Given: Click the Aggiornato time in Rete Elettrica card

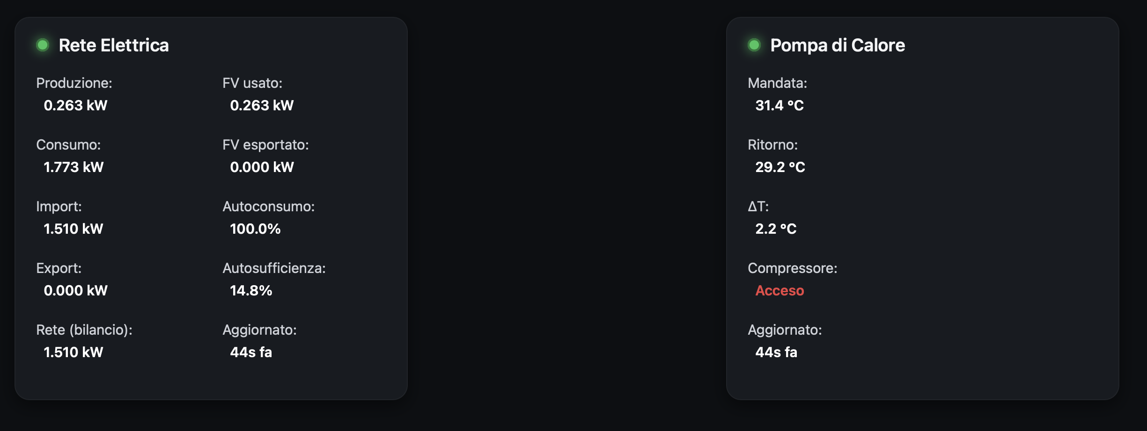Looking at the screenshot, I should tap(251, 352).
